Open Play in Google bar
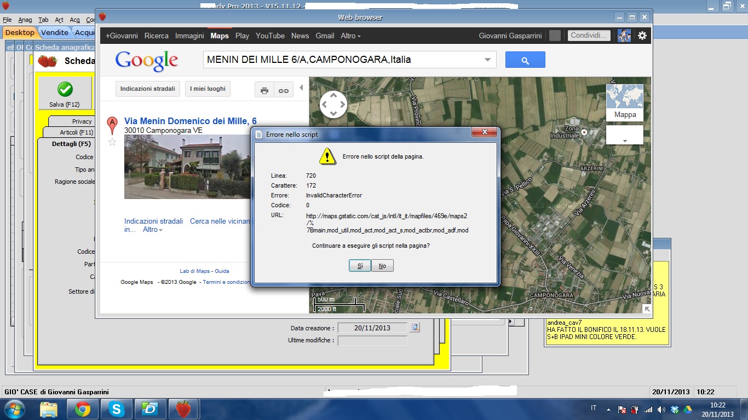 coord(242,36)
